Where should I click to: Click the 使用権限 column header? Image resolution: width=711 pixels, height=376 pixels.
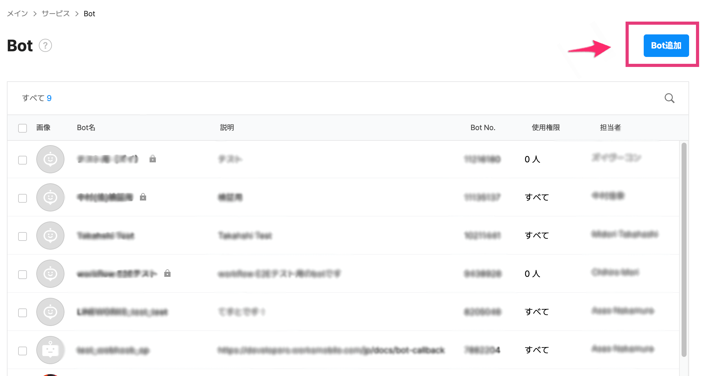pyautogui.click(x=545, y=128)
